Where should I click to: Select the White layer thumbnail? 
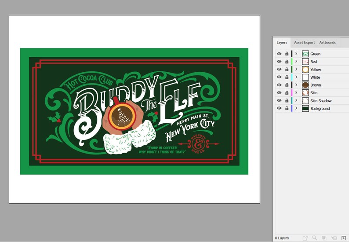click(305, 77)
